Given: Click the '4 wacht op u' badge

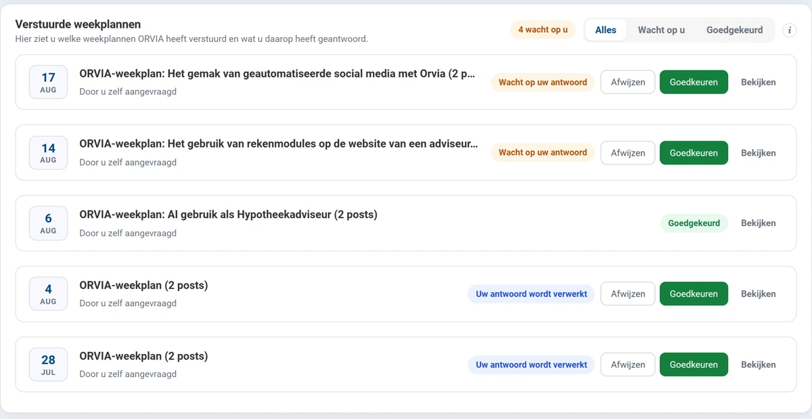Looking at the screenshot, I should (543, 30).
